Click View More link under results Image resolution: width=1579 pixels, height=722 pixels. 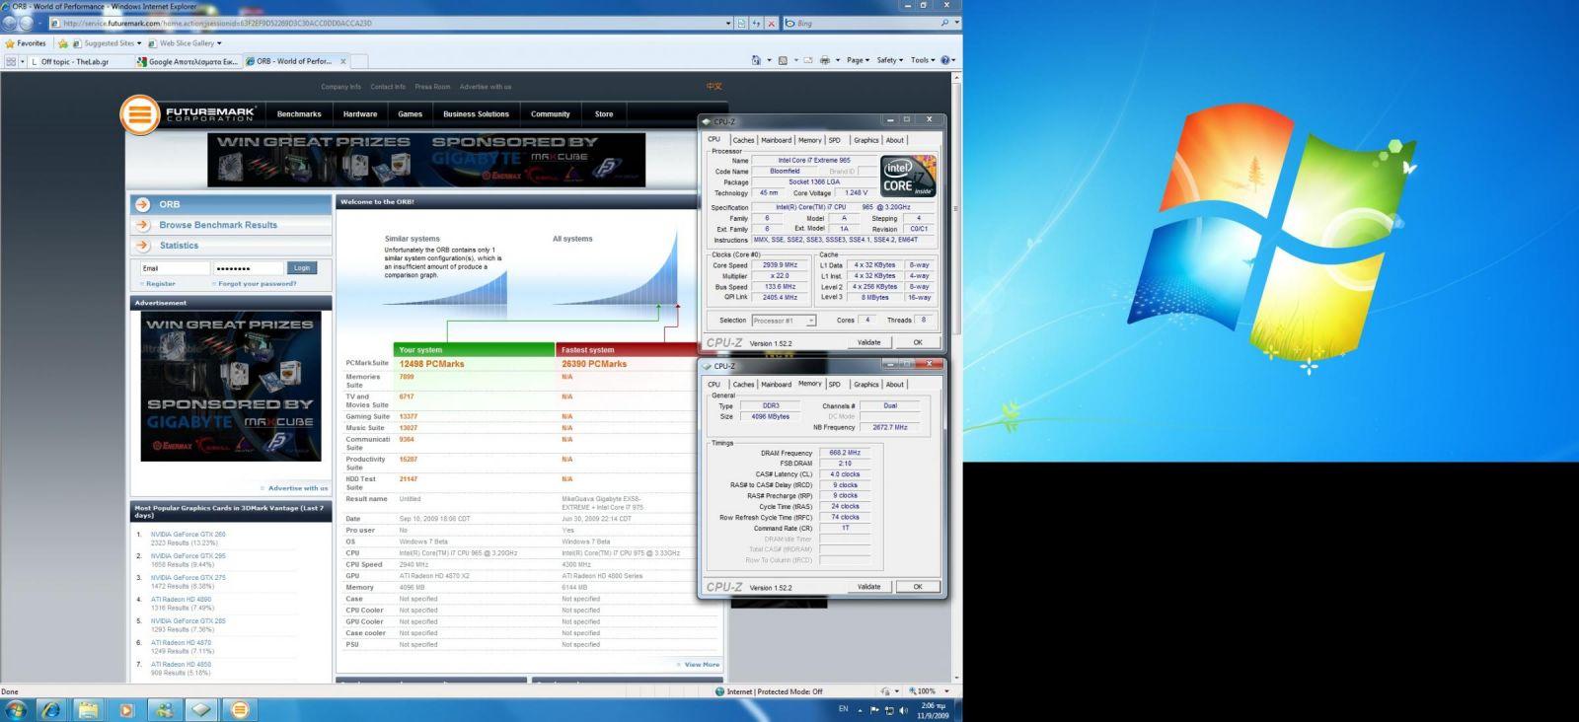tap(702, 665)
